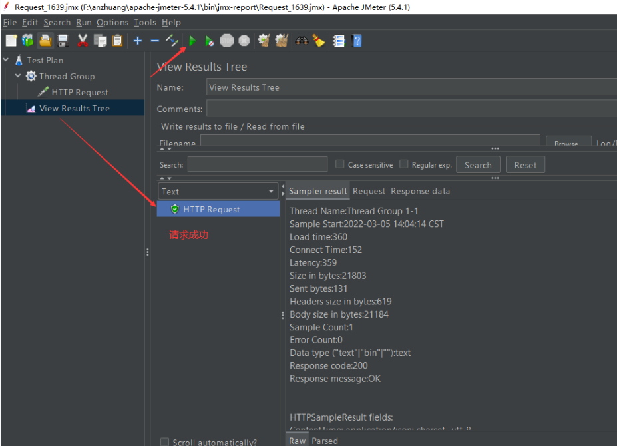Click the Help question mark icon
The width and height of the screenshot is (617, 446).
pos(357,41)
